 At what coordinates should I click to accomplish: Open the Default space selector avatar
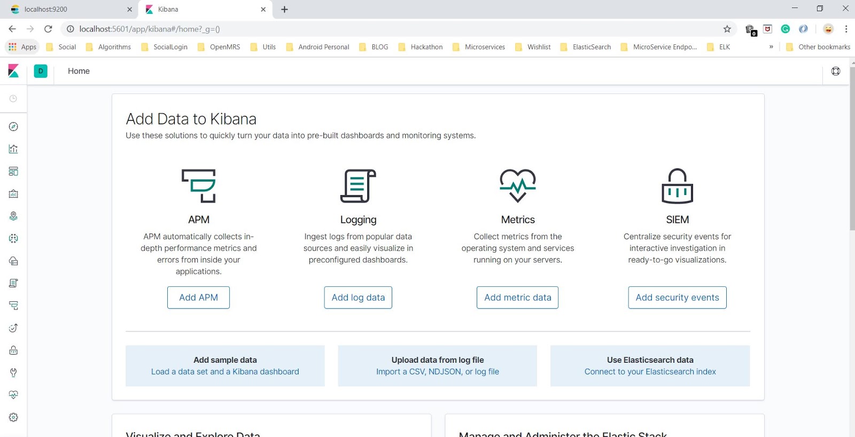pos(41,71)
